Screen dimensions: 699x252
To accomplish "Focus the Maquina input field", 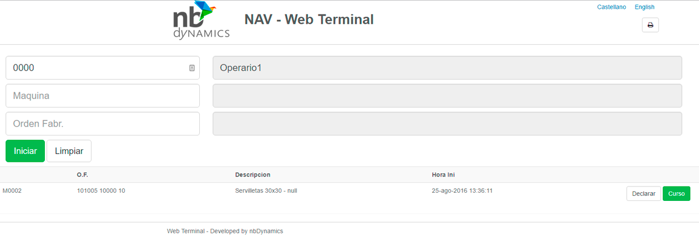I will click(x=103, y=96).
